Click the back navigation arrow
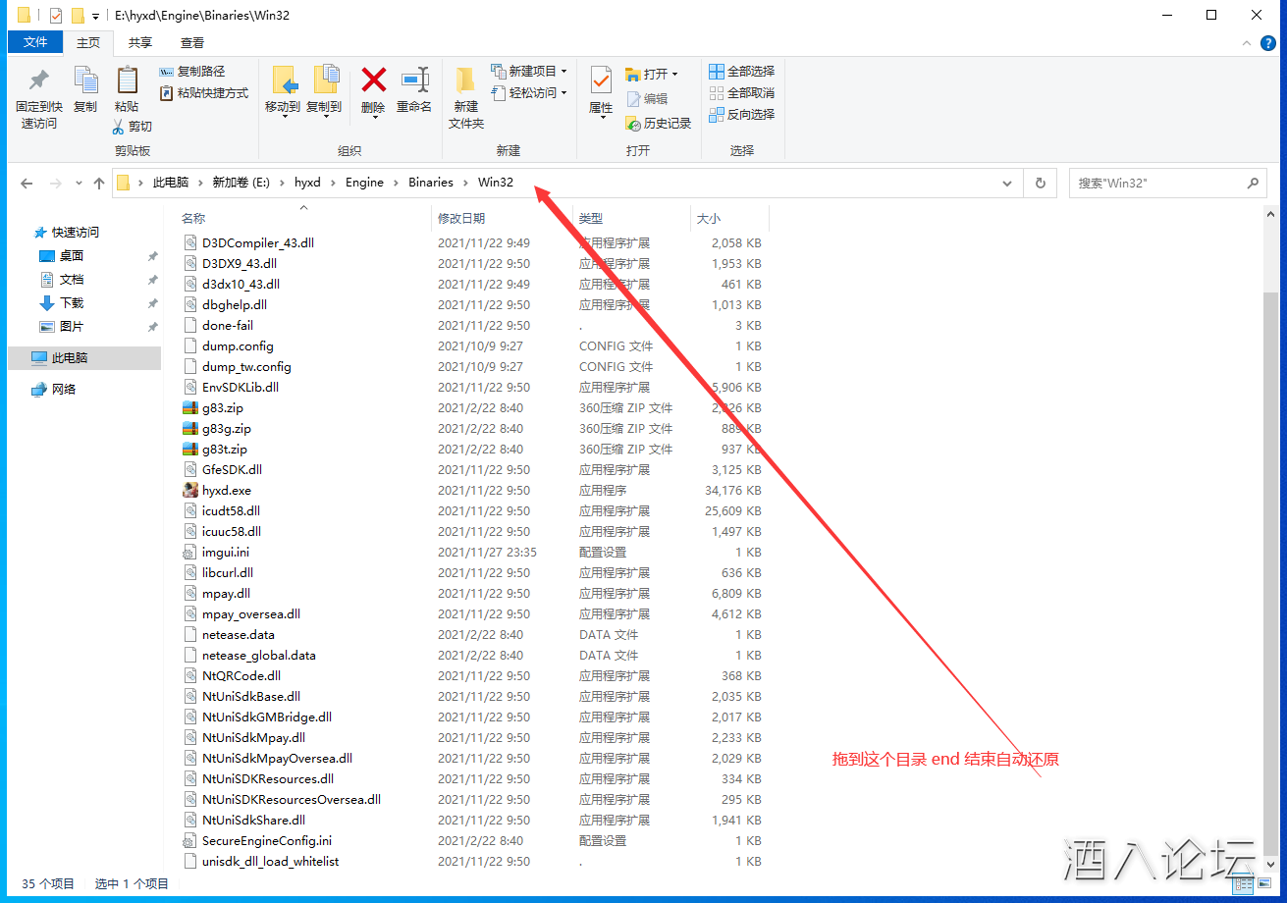Screen dimensions: 1287x903 [27, 184]
